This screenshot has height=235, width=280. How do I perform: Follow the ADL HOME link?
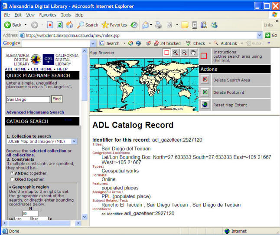[x=16, y=69]
